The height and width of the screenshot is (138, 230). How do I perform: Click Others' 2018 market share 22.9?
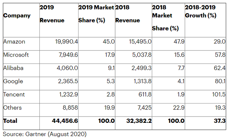tap(179, 108)
